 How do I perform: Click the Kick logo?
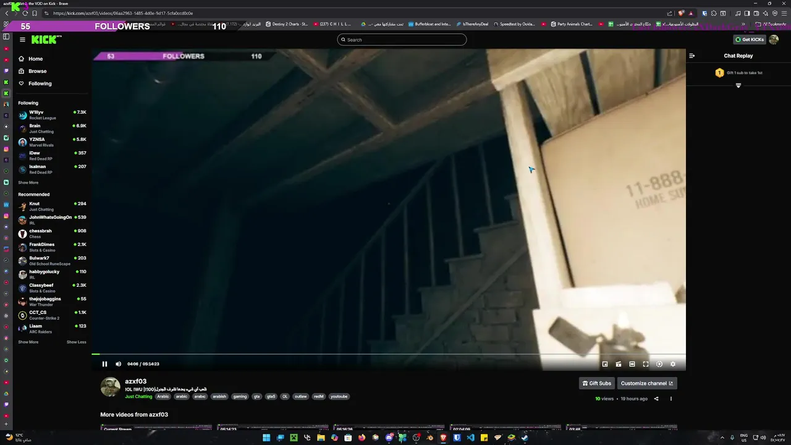click(46, 40)
